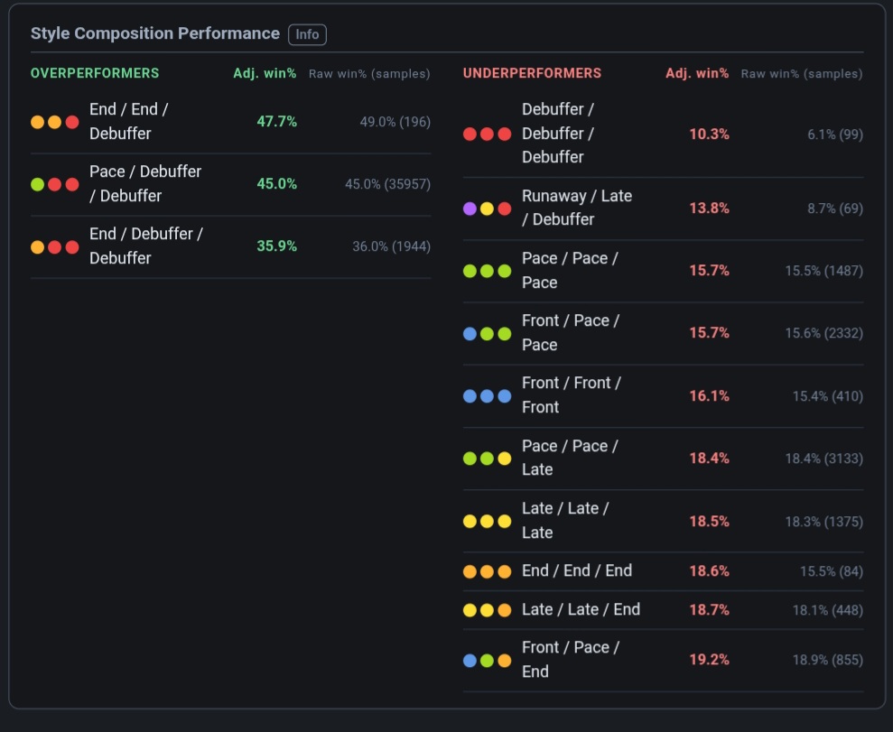Click Raw win% (samples) header under Underperformers
Screen dimensions: 893x732
pyautogui.click(x=802, y=74)
